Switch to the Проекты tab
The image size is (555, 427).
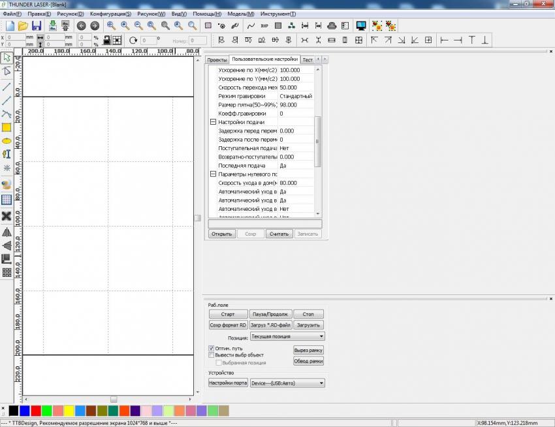click(217, 60)
